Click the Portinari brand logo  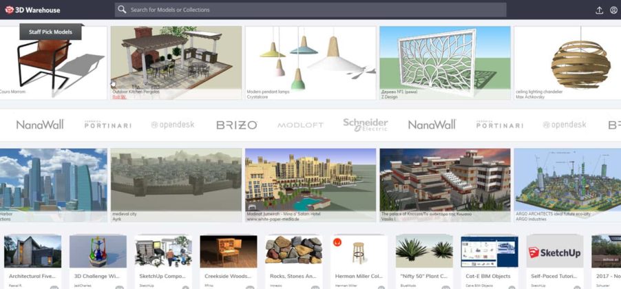(107, 125)
